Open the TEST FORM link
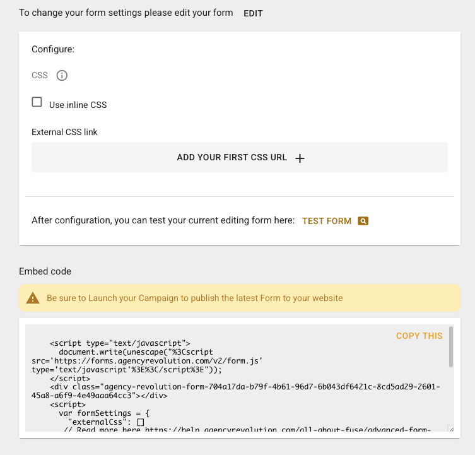This screenshot has width=475, height=455. click(x=327, y=221)
